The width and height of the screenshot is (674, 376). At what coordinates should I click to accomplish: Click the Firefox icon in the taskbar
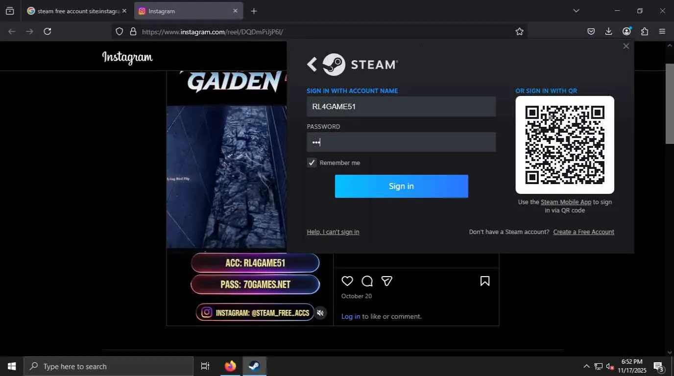[230, 366]
